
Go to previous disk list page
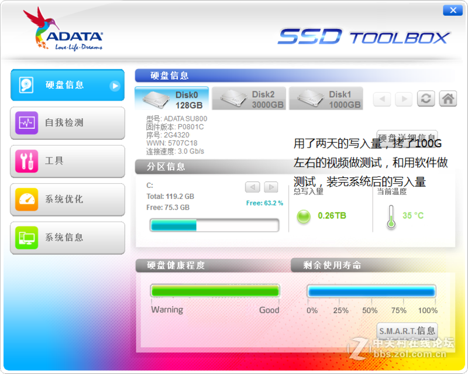pos(382,98)
